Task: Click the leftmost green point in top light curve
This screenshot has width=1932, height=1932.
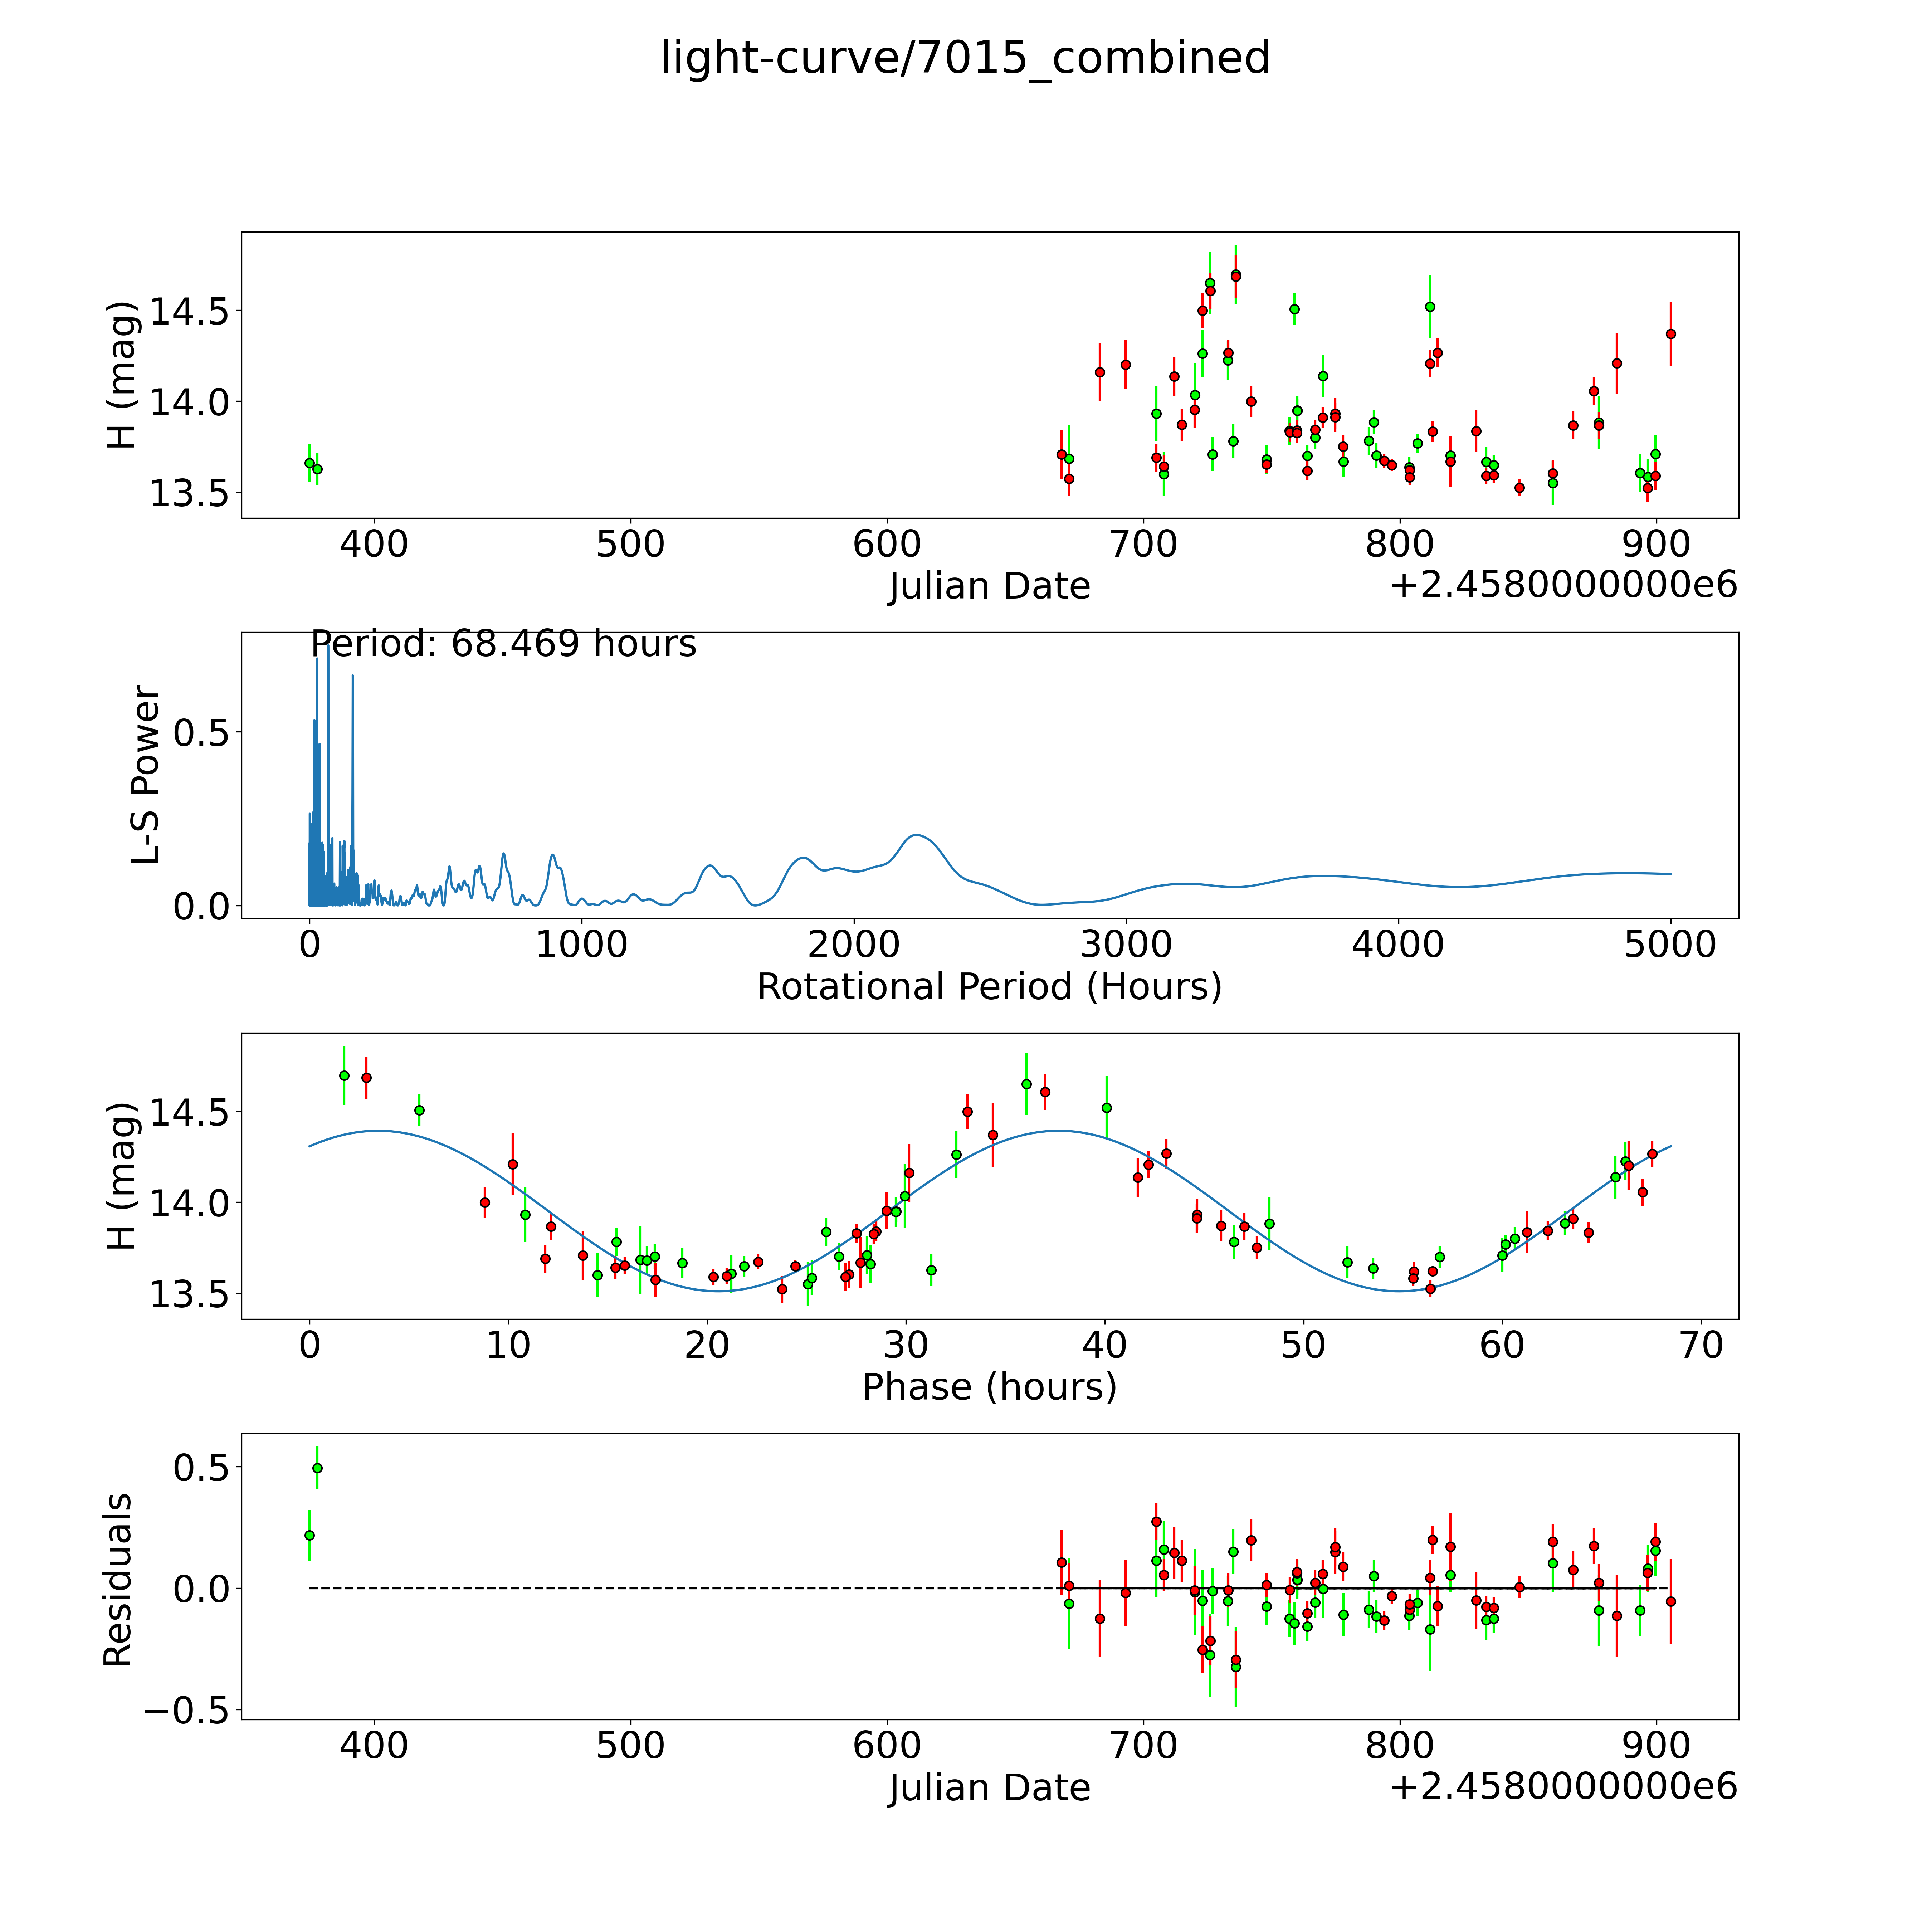Action: point(309,463)
